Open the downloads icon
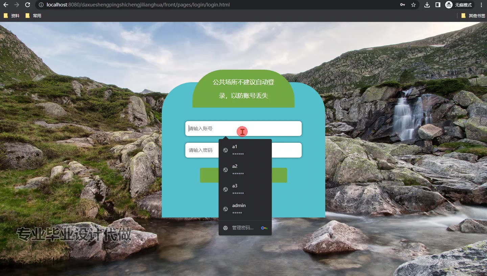Screen dimensions: 487x276 coord(427,5)
